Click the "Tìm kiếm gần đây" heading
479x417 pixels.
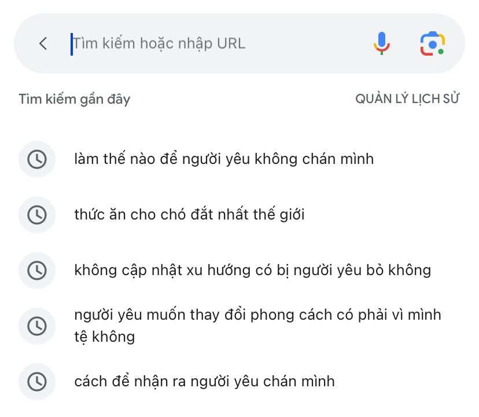coord(75,100)
